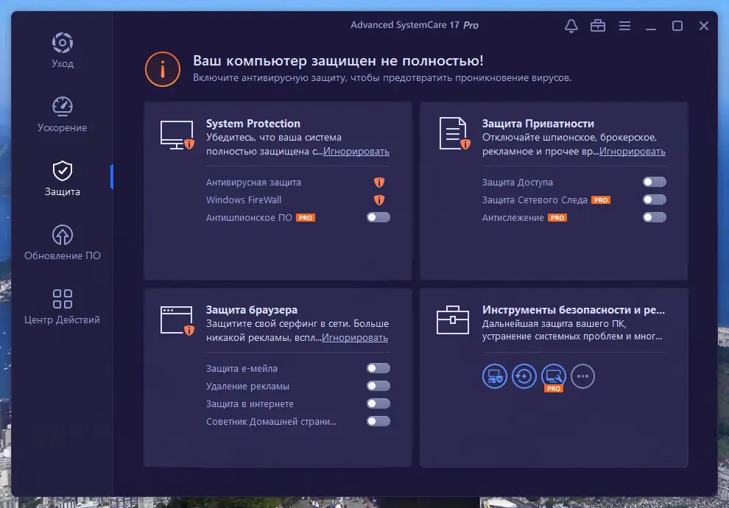Click PRO badge beside Защита Сетевого Следа
Viewport: 729px width, 508px height.
[601, 200]
